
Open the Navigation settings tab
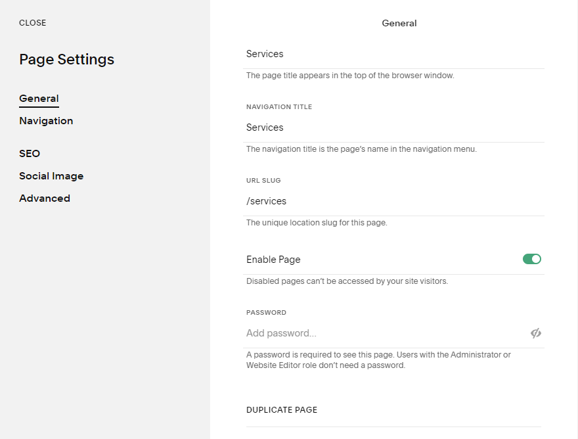46,121
